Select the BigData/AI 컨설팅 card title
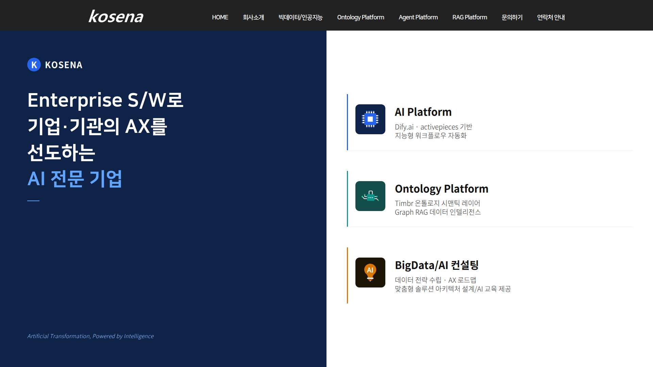 pyautogui.click(x=437, y=265)
